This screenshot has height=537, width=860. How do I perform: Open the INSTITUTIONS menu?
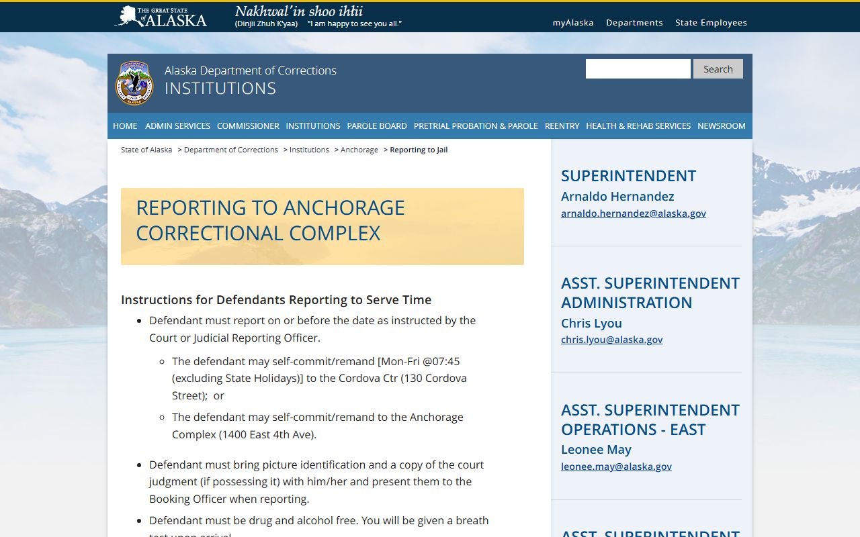point(313,126)
